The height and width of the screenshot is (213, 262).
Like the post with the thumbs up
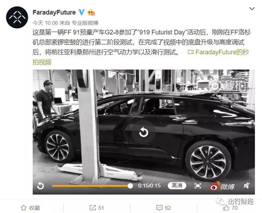click(x=230, y=208)
